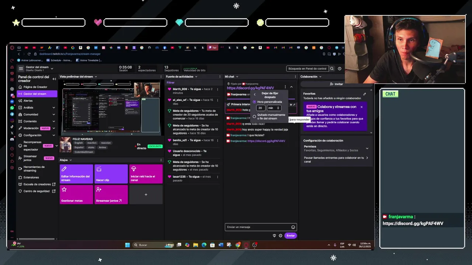472x265 pixels.
Task: Go back in the Dejar de fijar después popup
Action: (254, 95)
